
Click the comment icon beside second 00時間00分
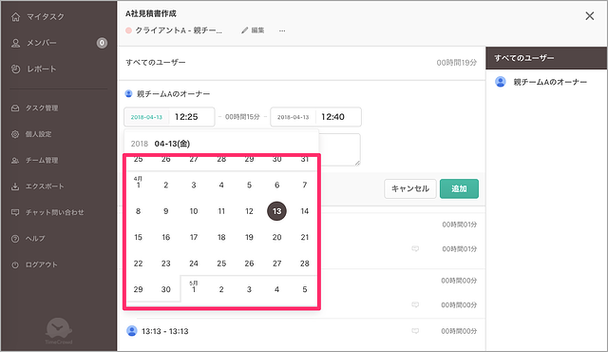click(x=415, y=305)
